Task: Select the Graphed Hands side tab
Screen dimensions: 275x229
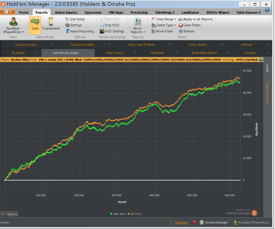Action: [x=268, y=92]
